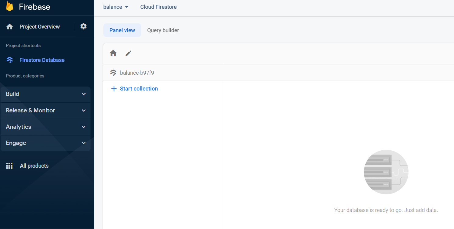Click the Firestore icon beside balance-b97f9
Image resolution: width=454 pixels, height=229 pixels.
(x=113, y=73)
